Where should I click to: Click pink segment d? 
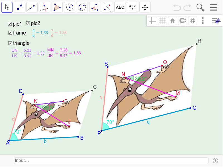point(16,117)
